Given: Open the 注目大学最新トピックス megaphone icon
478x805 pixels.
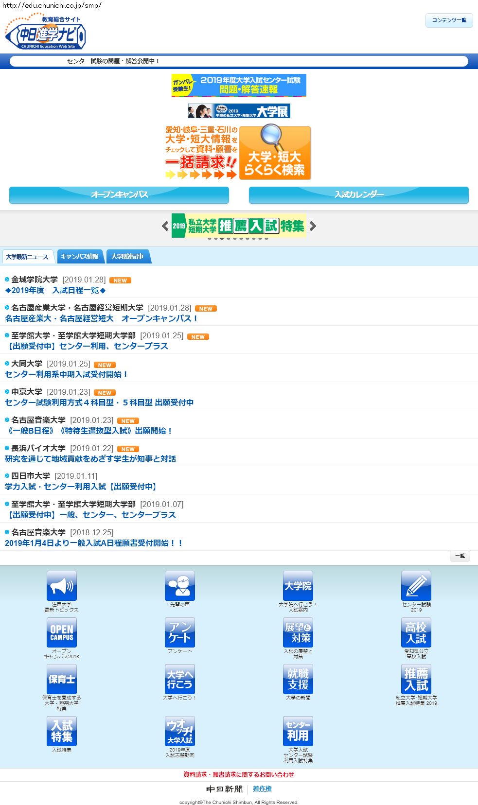Looking at the screenshot, I should (61, 586).
